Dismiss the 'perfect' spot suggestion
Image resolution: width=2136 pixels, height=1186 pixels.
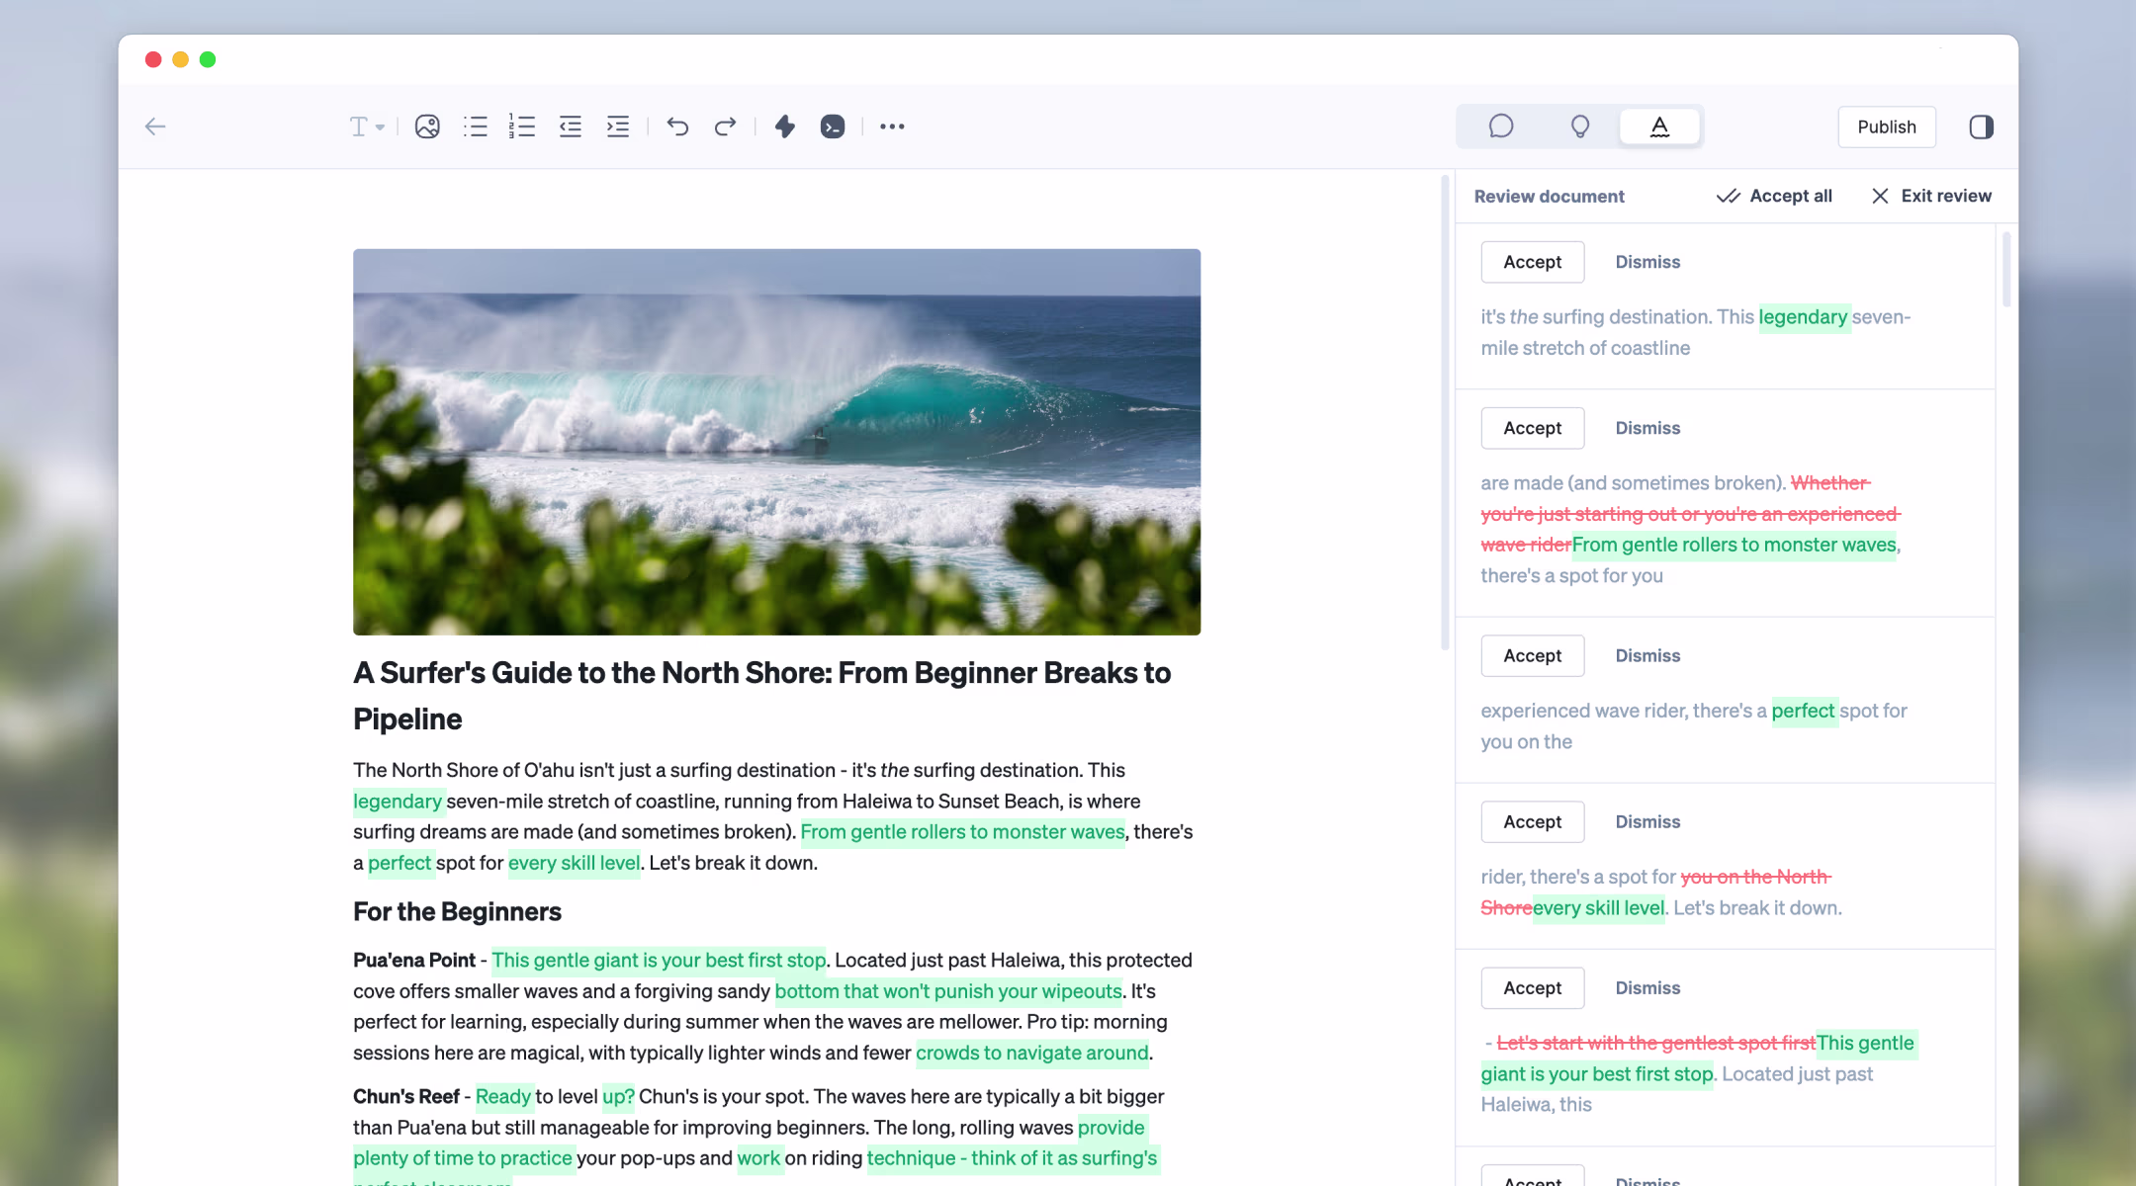point(1647,655)
